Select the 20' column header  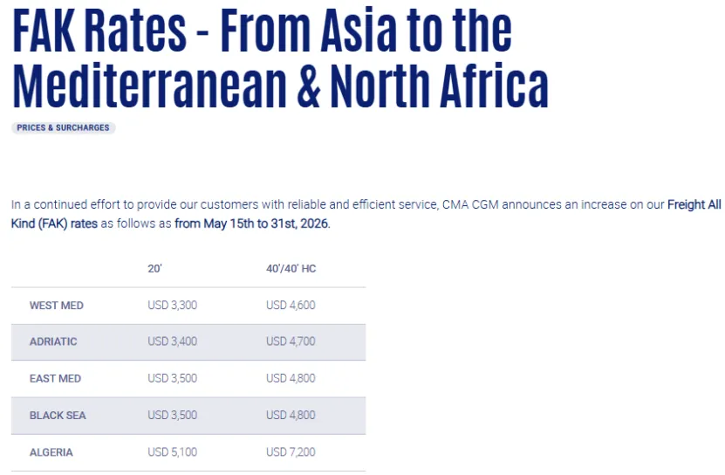click(x=155, y=269)
